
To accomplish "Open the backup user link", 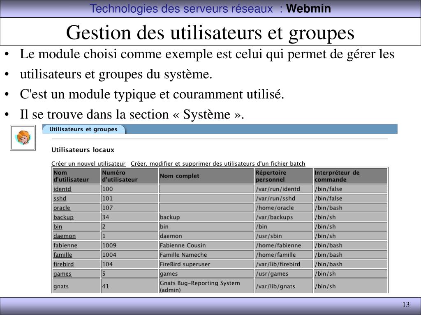I will tap(63, 217).
